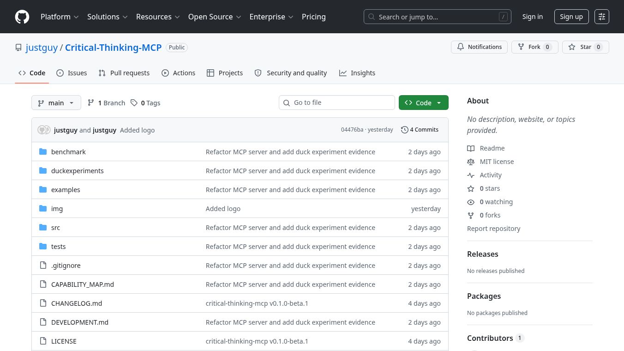The image size is (624, 351).
Task: Click the file icon beside CAPABILITY_MAP.md
Action: (43, 284)
